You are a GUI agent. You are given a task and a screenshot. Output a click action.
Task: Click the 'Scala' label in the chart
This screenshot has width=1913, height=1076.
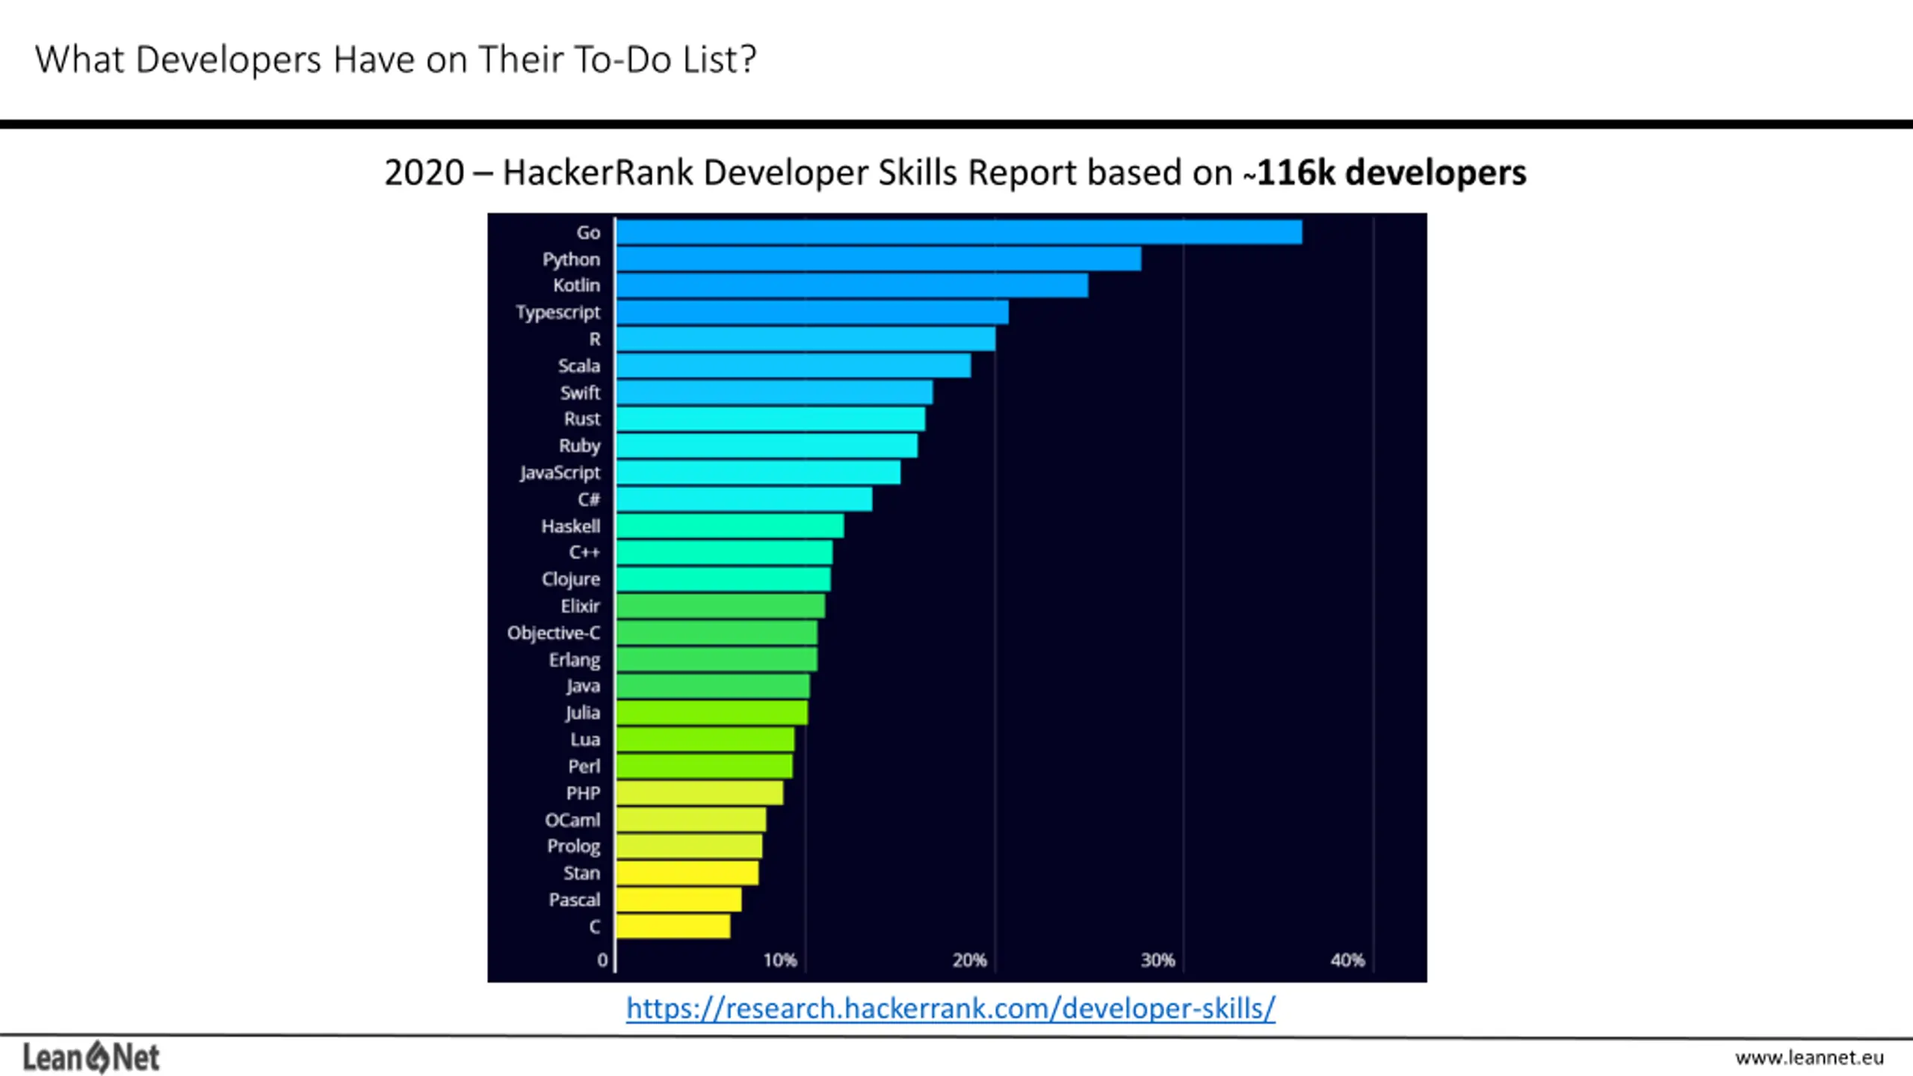(x=579, y=366)
